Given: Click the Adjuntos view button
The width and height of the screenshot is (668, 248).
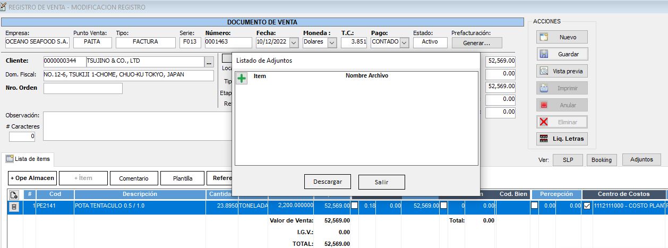Looking at the screenshot, I should (641, 160).
